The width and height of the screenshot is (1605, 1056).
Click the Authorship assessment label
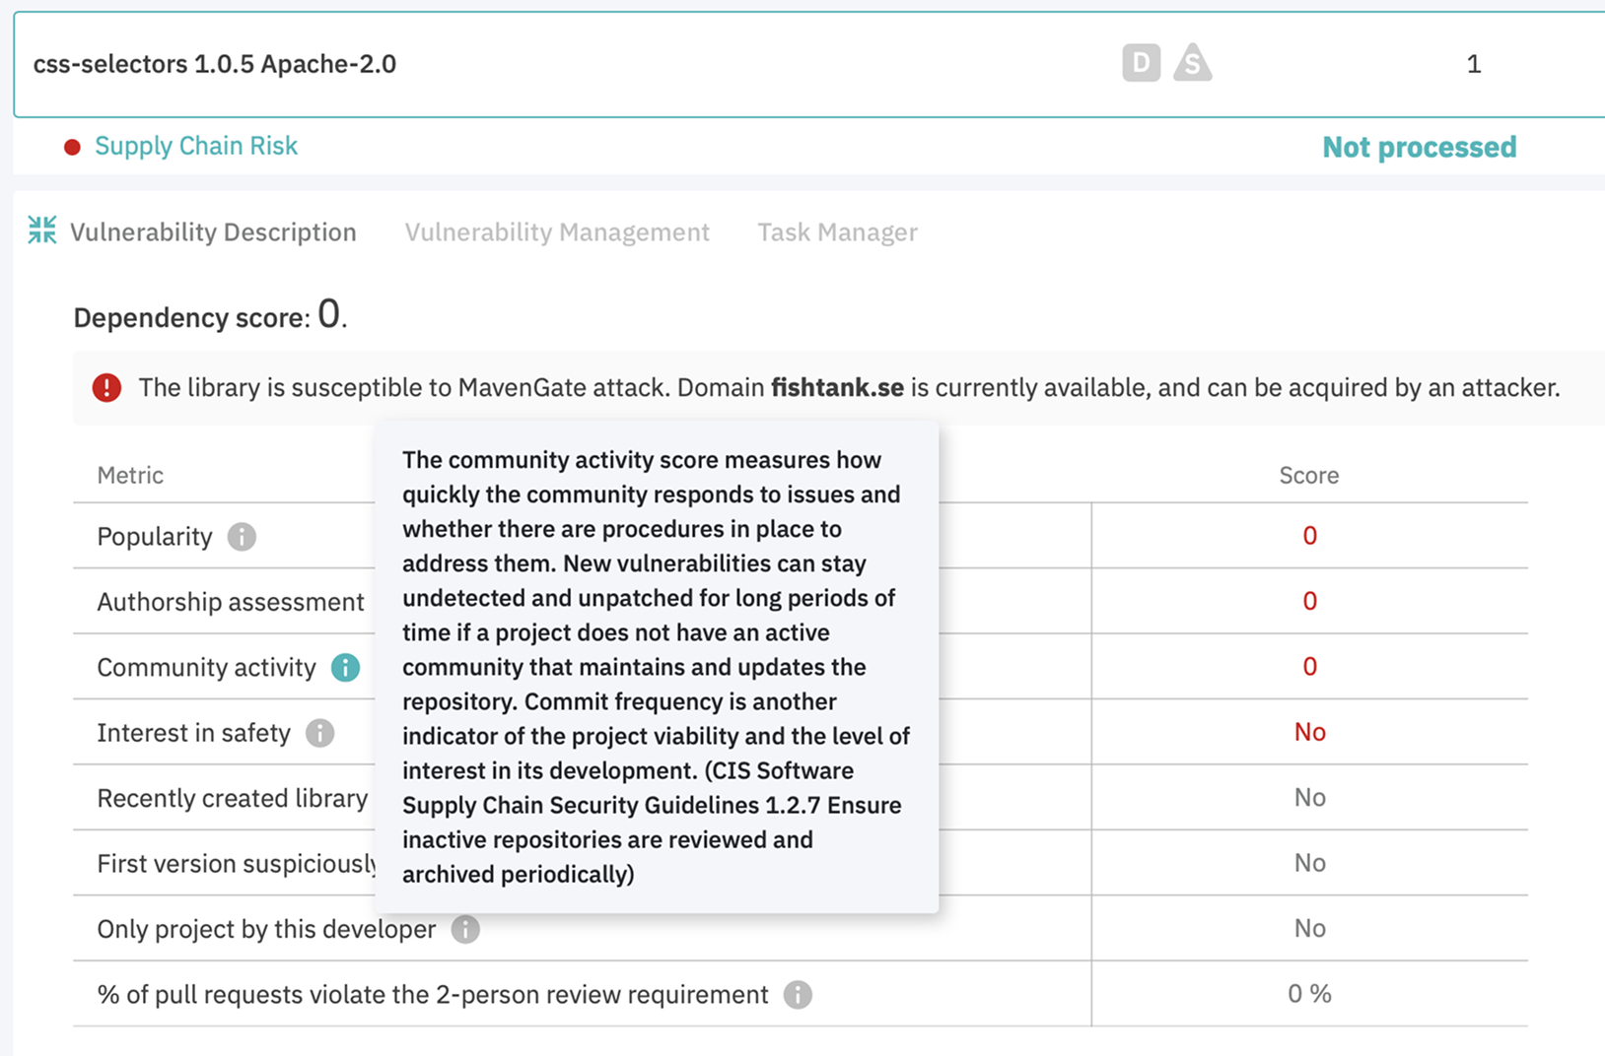click(x=231, y=601)
